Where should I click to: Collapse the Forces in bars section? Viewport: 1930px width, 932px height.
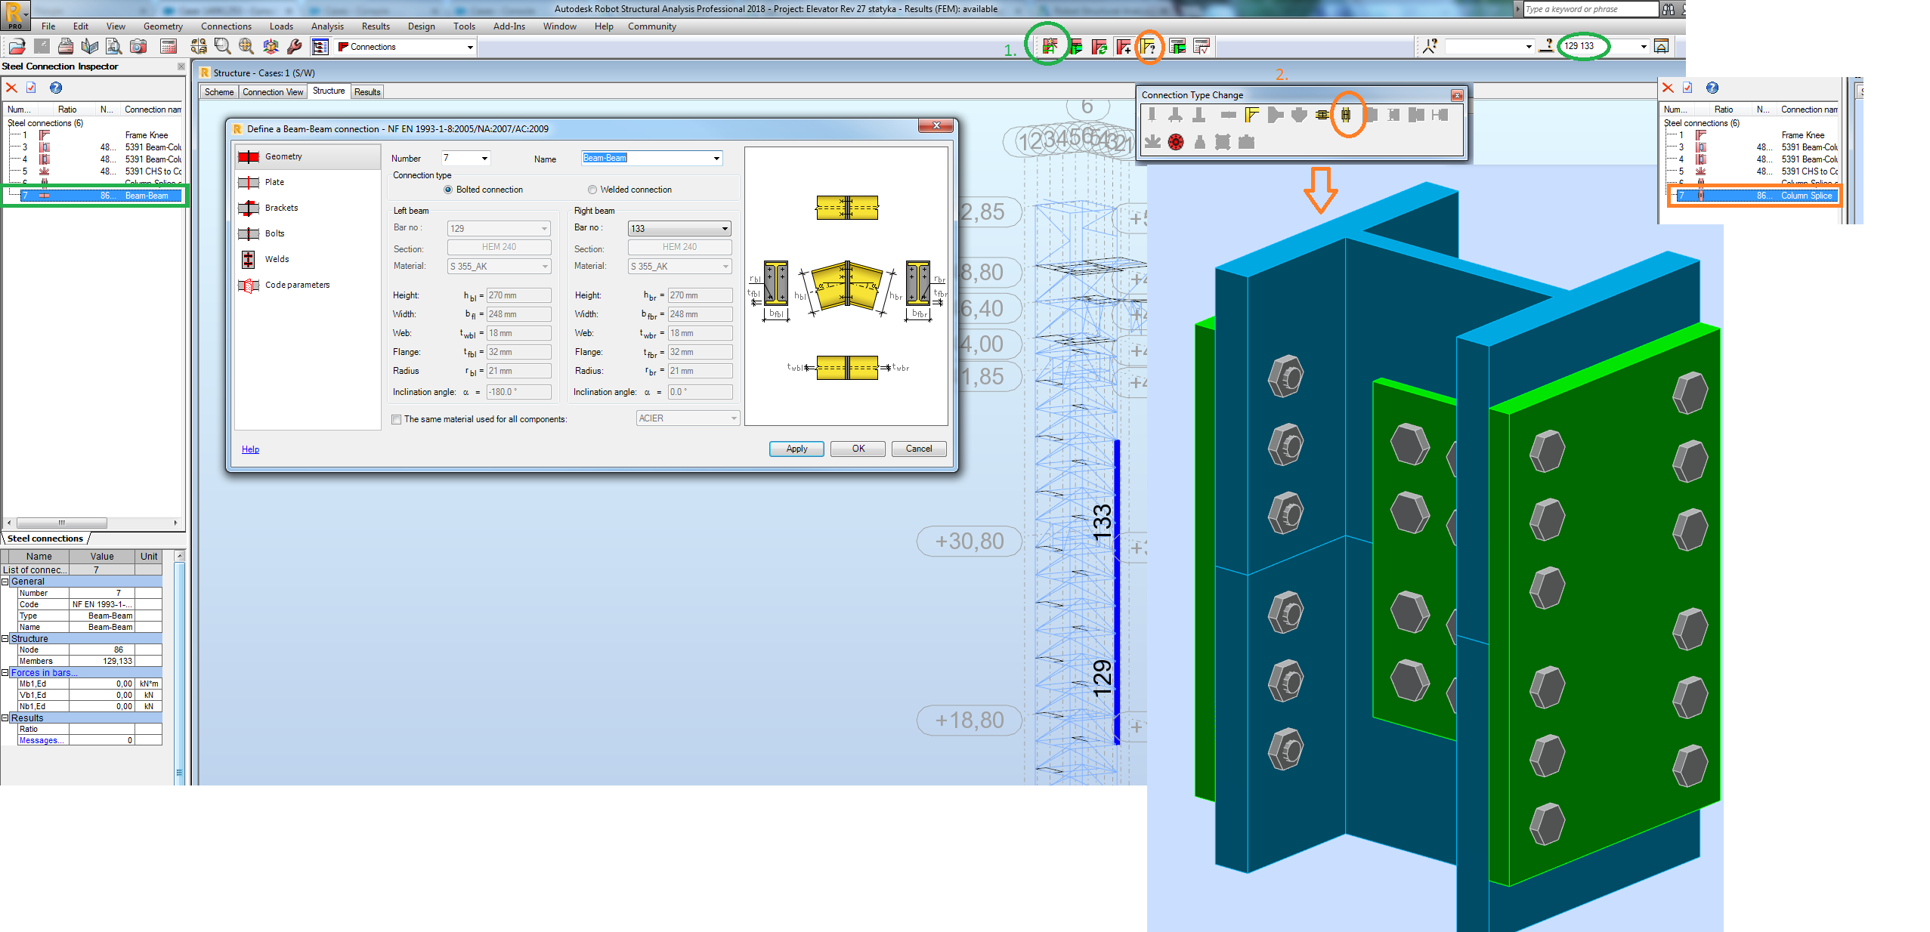(x=5, y=672)
